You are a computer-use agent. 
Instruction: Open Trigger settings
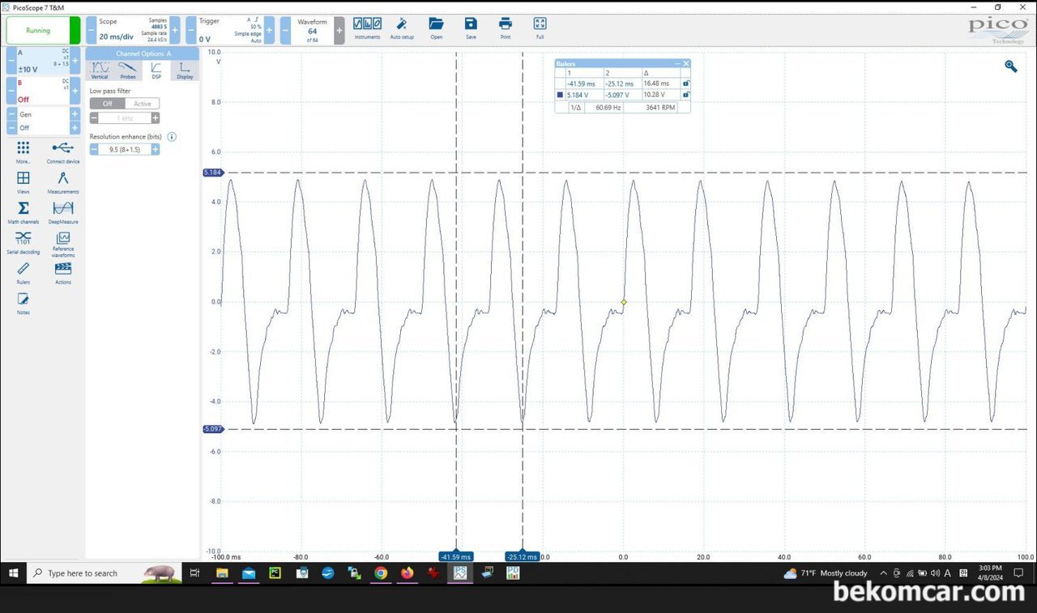pos(230,30)
